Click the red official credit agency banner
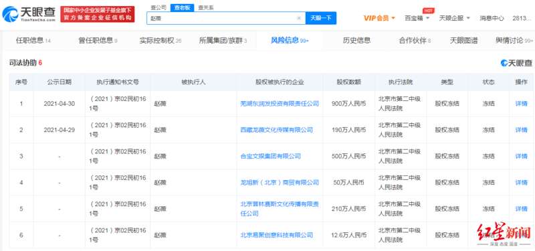Screen dimensions: 535x251 click(98, 14)
